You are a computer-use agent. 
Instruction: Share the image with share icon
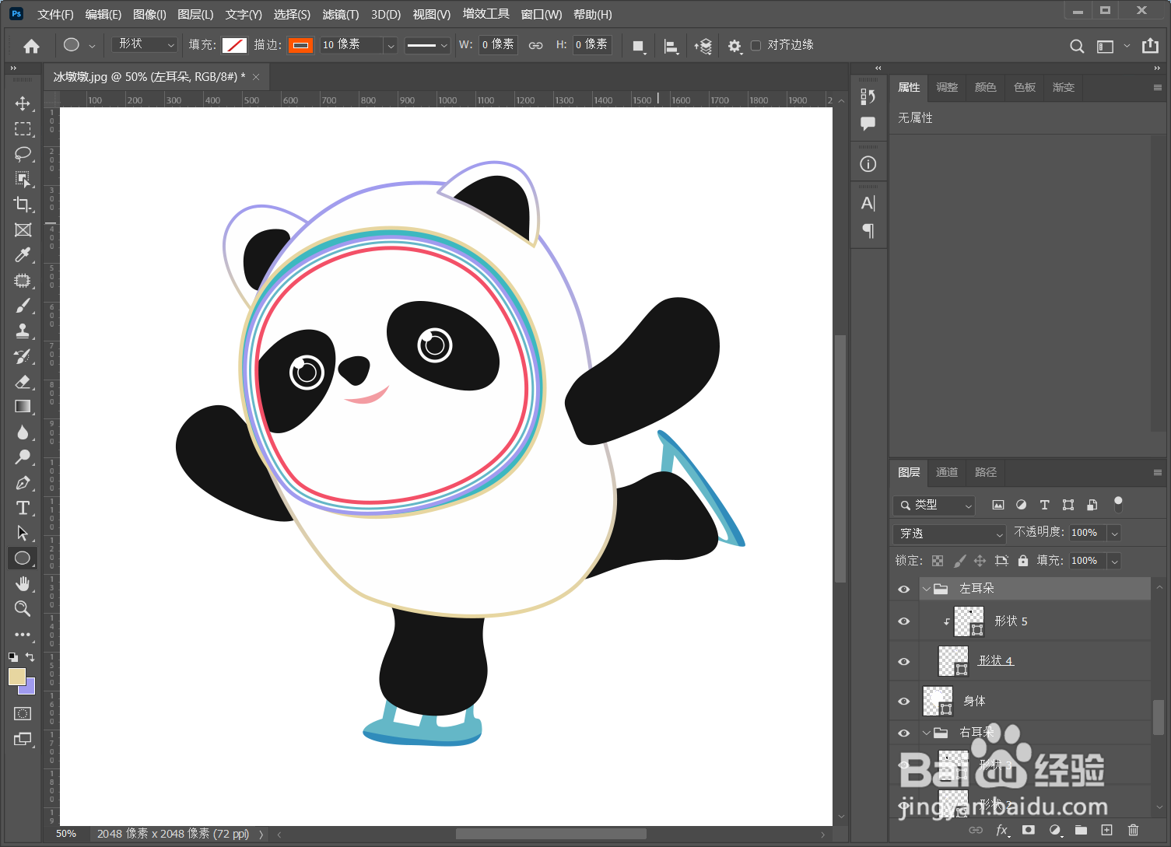tap(1150, 46)
